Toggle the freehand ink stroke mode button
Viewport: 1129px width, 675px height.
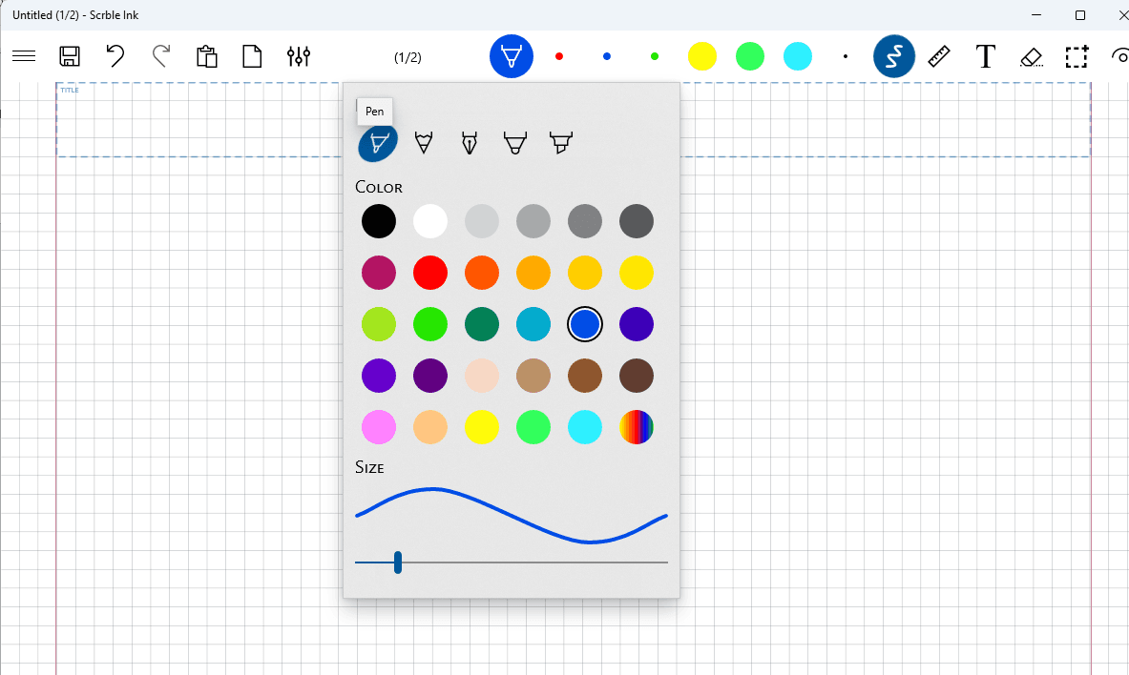[893, 56]
